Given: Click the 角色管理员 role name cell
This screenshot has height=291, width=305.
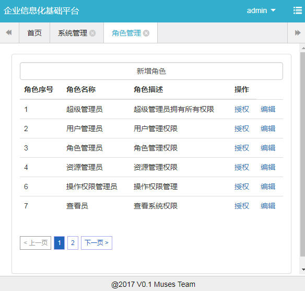Looking at the screenshot, I should [85, 148].
